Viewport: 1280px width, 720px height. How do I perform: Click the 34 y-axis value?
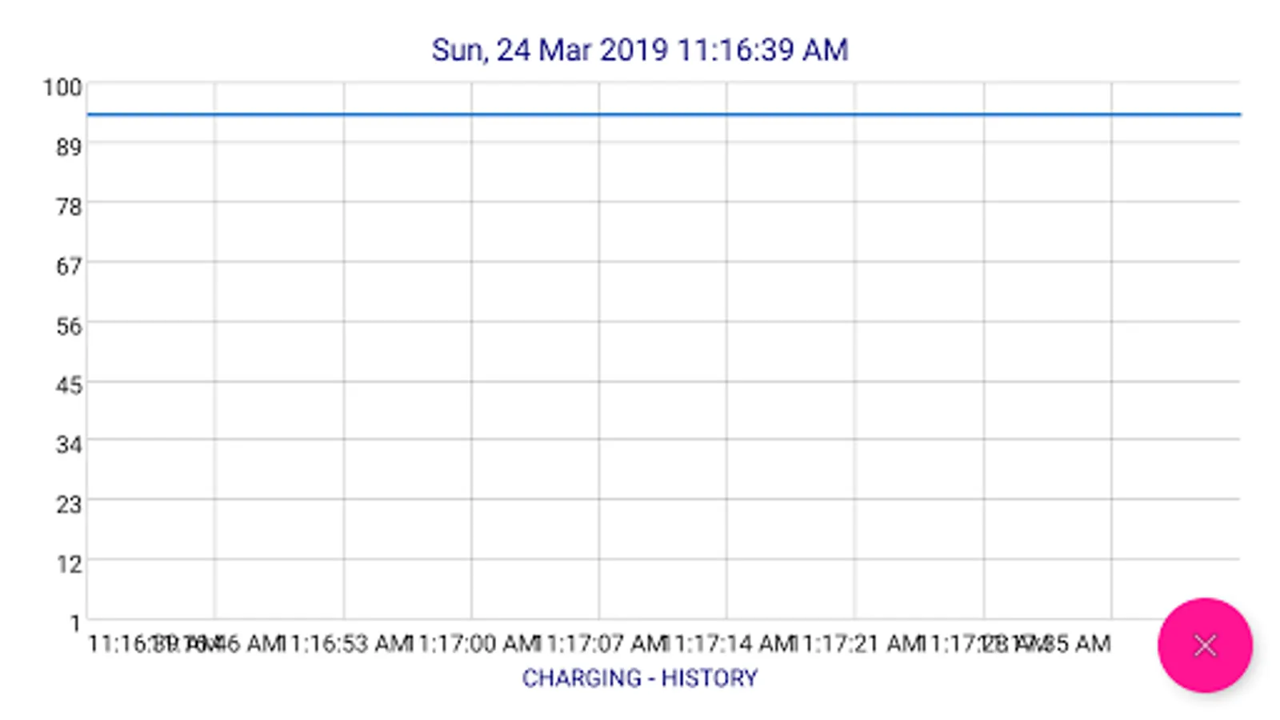coord(69,445)
